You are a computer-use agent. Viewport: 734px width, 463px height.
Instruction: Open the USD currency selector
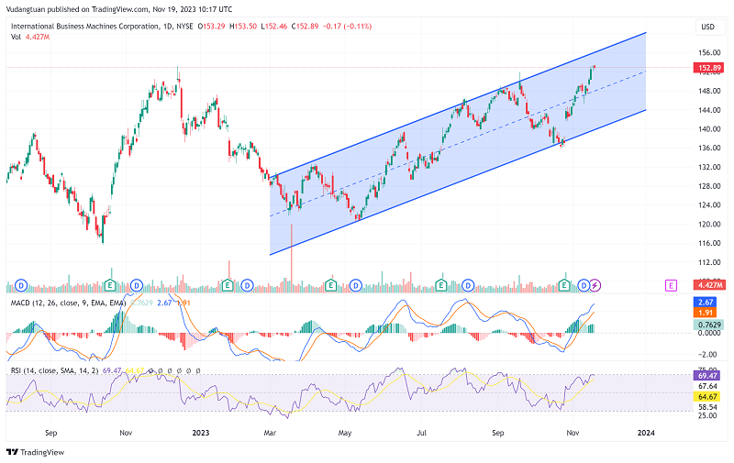(707, 27)
